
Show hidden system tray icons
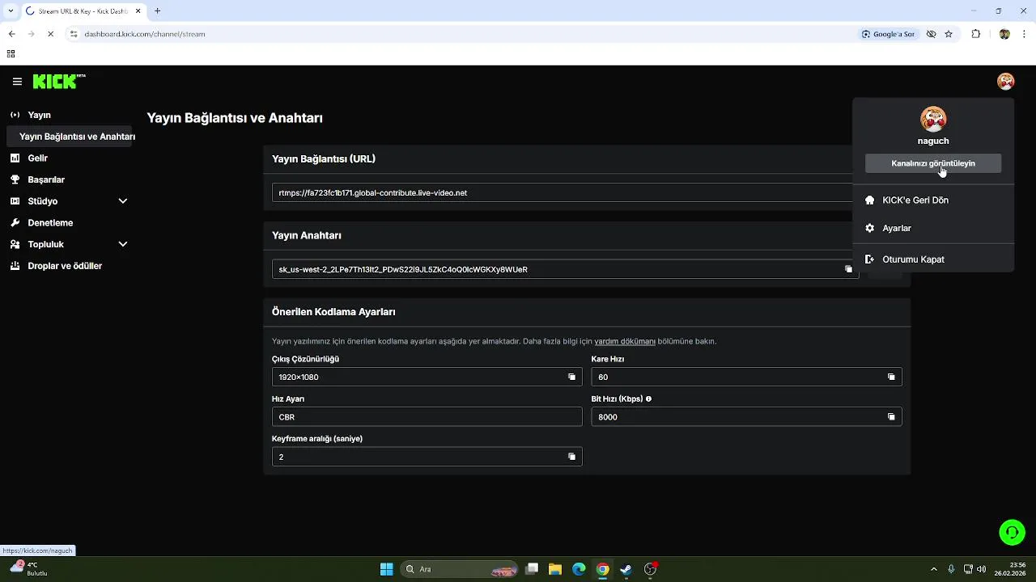pyautogui.click(x=933, y=569)
